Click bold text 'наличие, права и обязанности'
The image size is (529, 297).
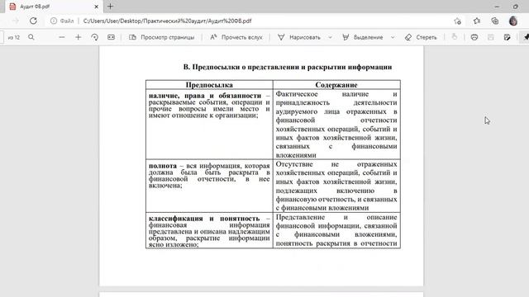[205, 96]
